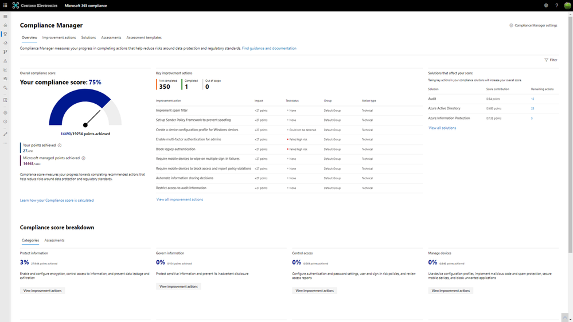
Task: Switch to the Improvement actions tab
Action: pos(59,38)
